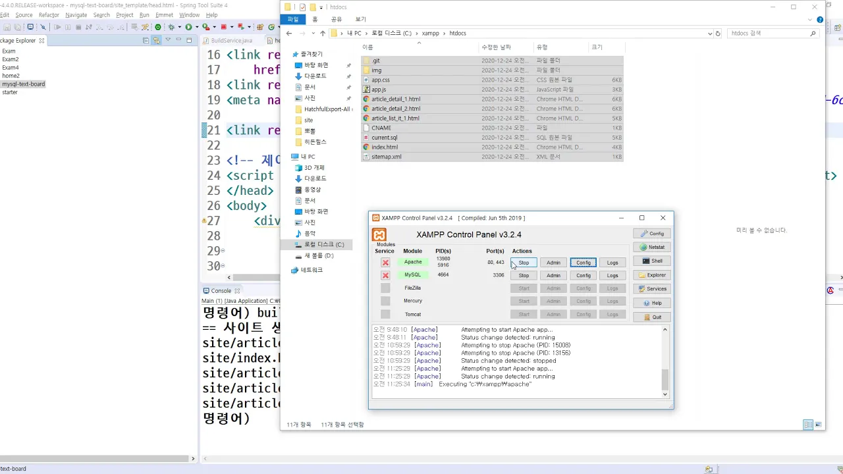Select app.js file

(491, 90)
